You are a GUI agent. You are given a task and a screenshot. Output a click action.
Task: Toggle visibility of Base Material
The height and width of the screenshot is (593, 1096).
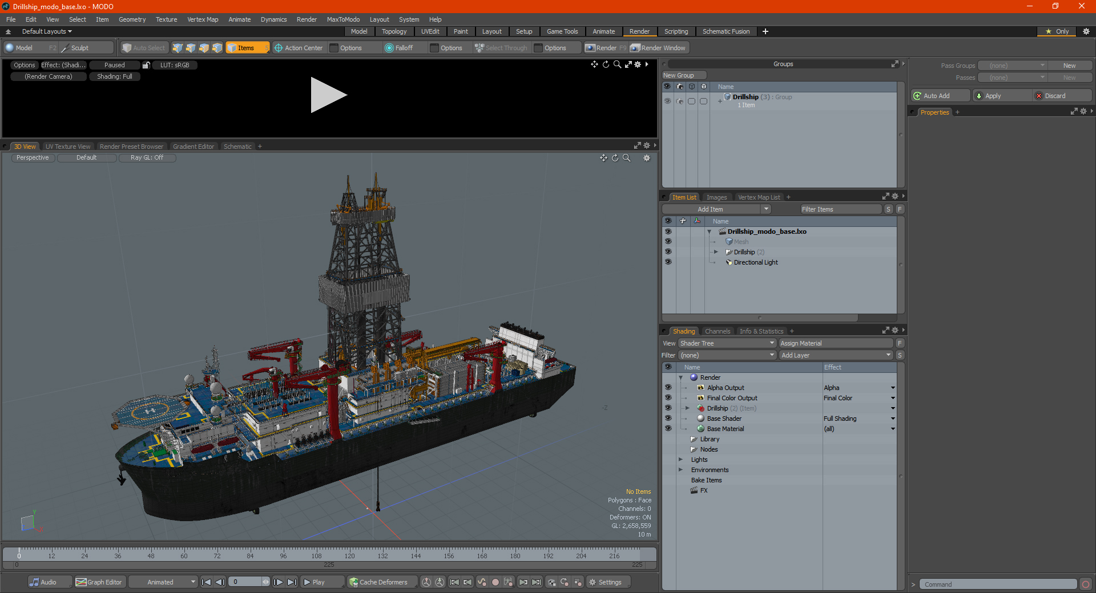(668, 429)
